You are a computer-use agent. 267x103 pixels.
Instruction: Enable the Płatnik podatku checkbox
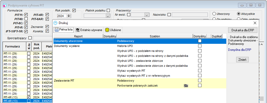[108, 10]
